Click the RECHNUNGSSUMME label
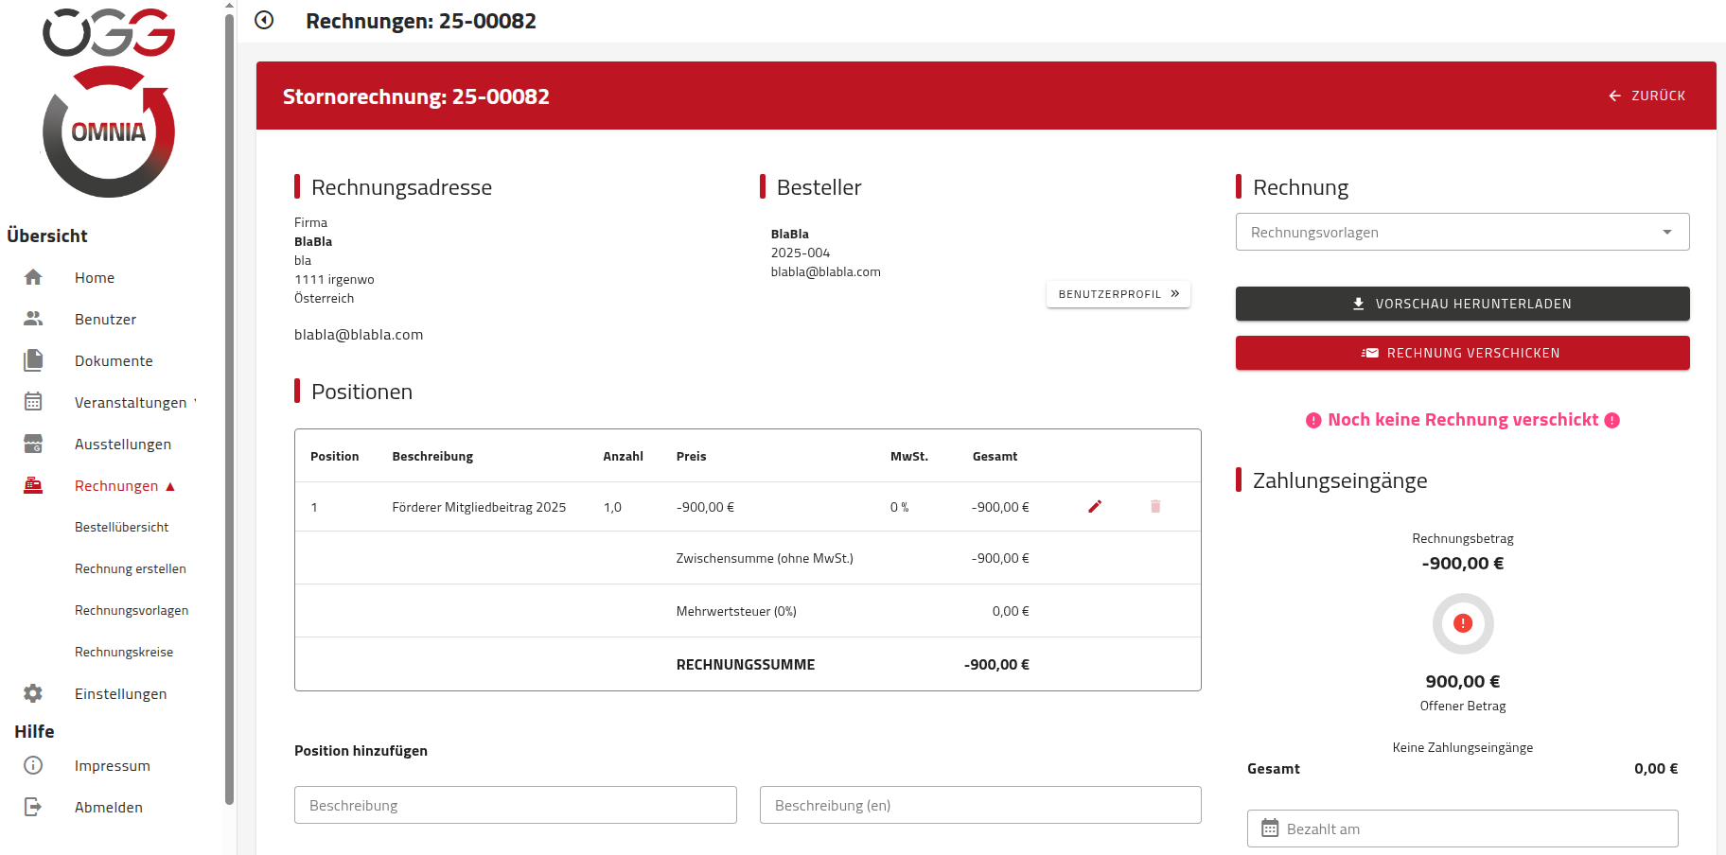The image size is (1726, 855). 746,665
